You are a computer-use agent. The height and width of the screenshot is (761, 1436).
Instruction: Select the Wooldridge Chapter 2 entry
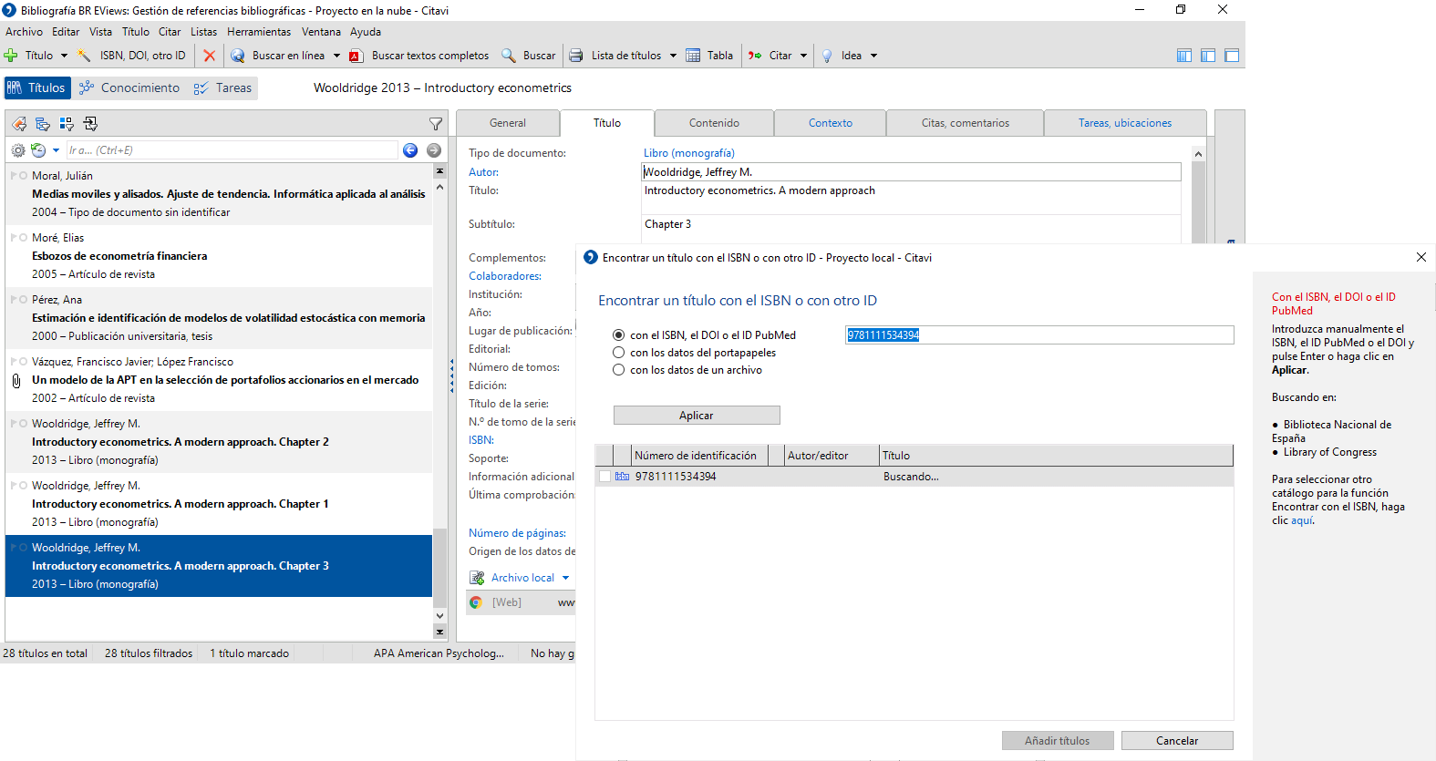(219, 442)
